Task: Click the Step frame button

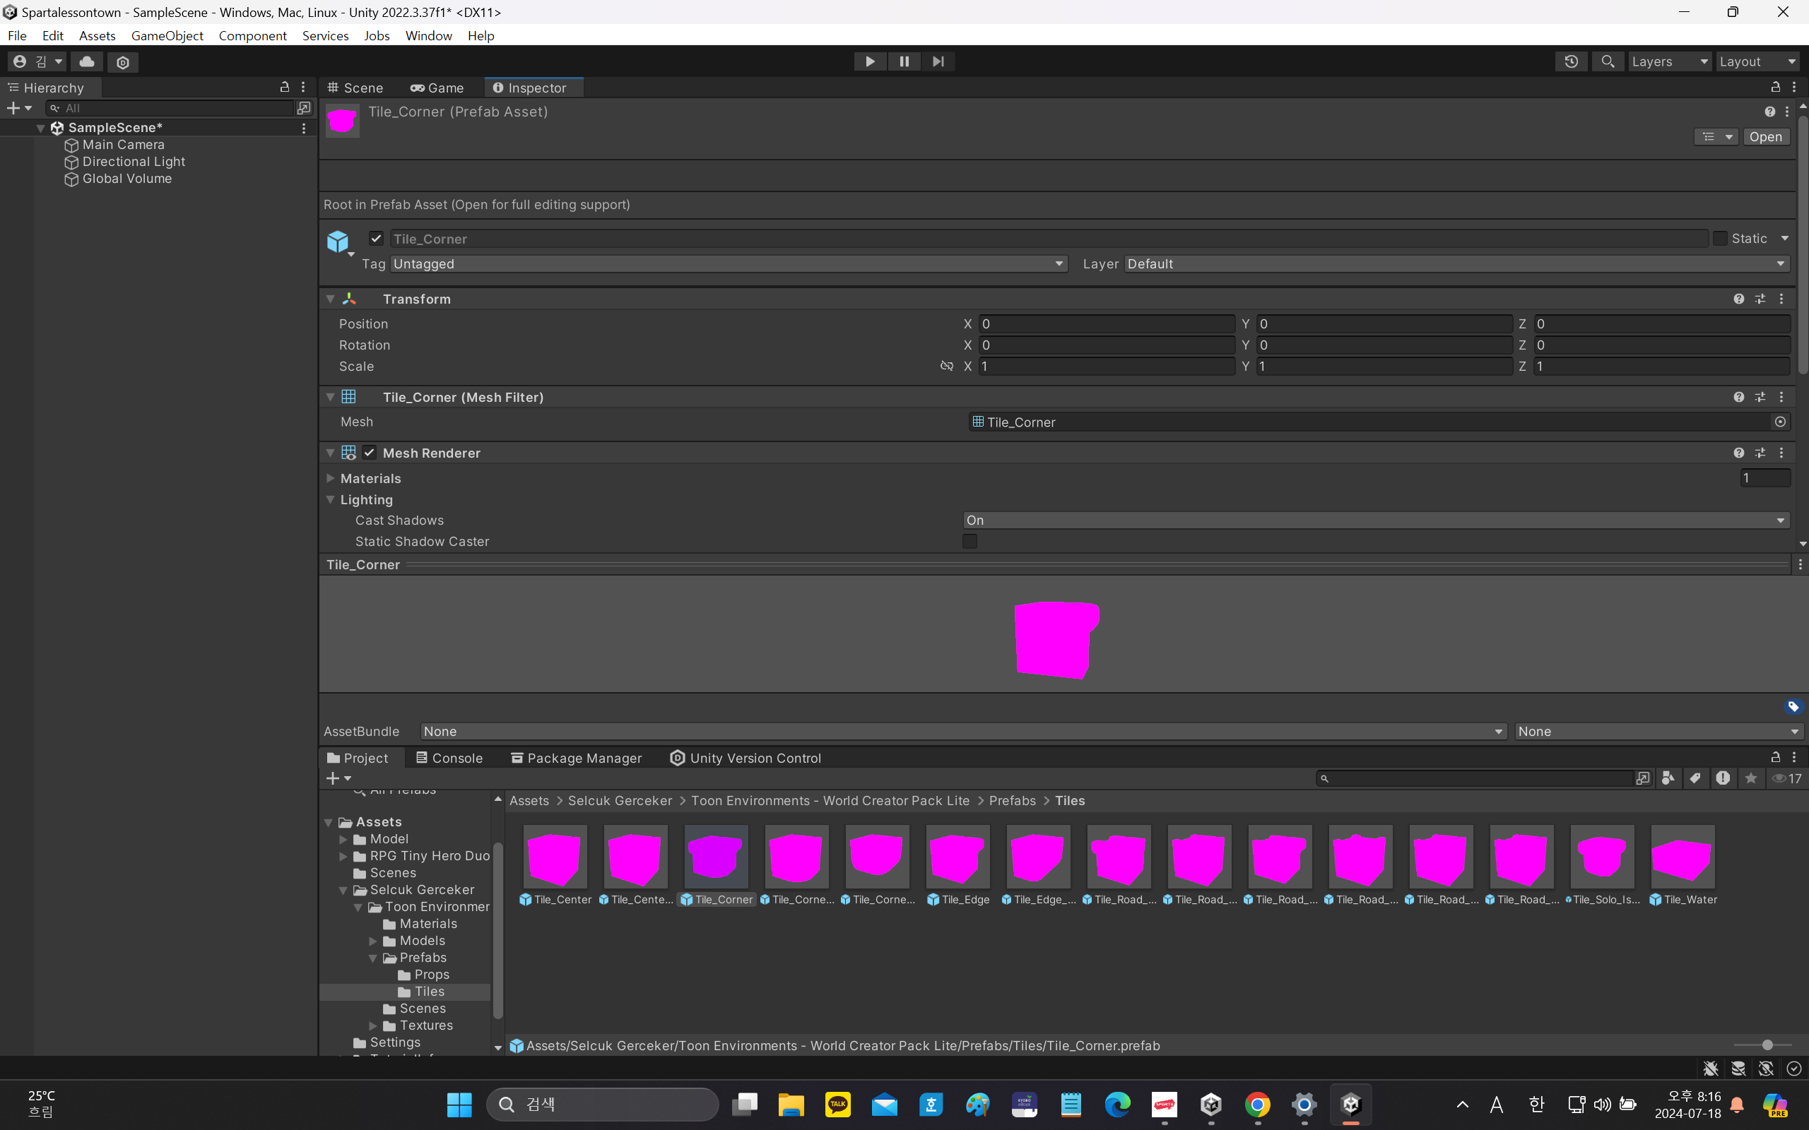Action: click(938, 61)
